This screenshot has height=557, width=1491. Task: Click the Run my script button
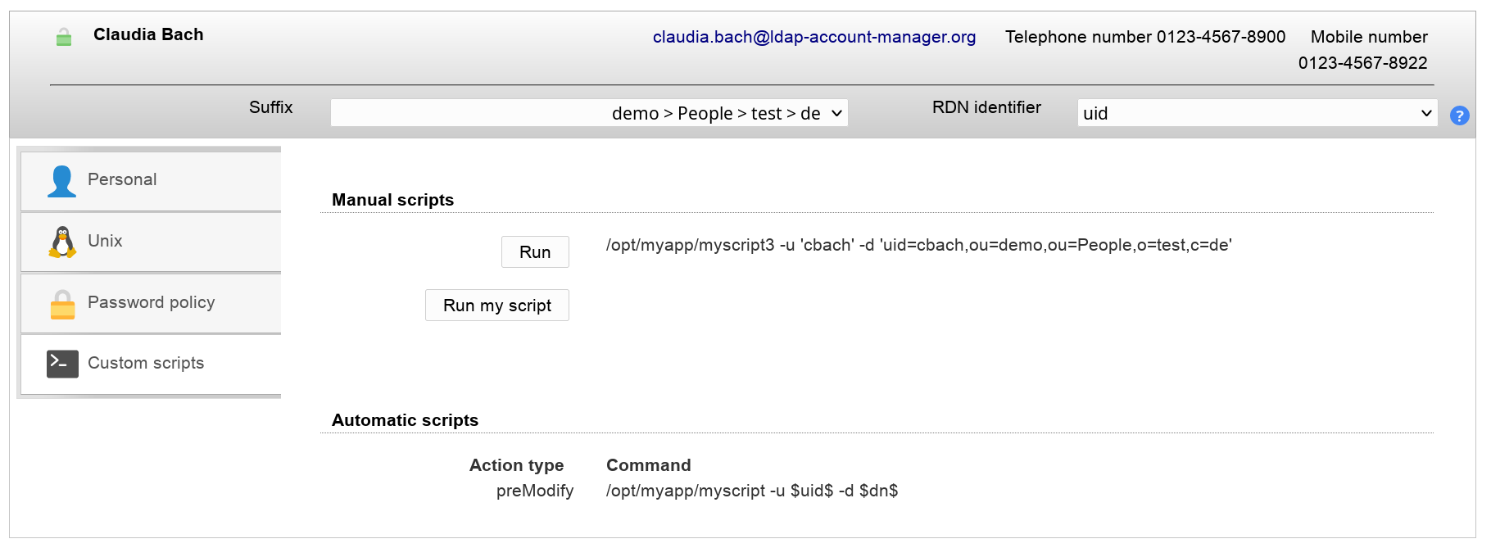point(496,306)
